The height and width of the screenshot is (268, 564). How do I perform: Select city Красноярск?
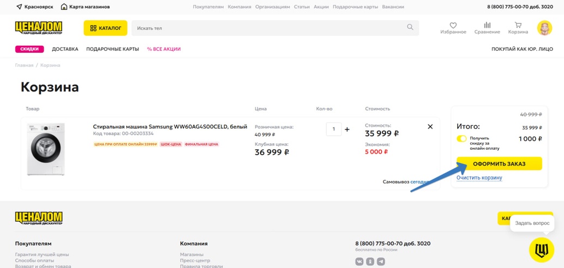tap(34, 7)
